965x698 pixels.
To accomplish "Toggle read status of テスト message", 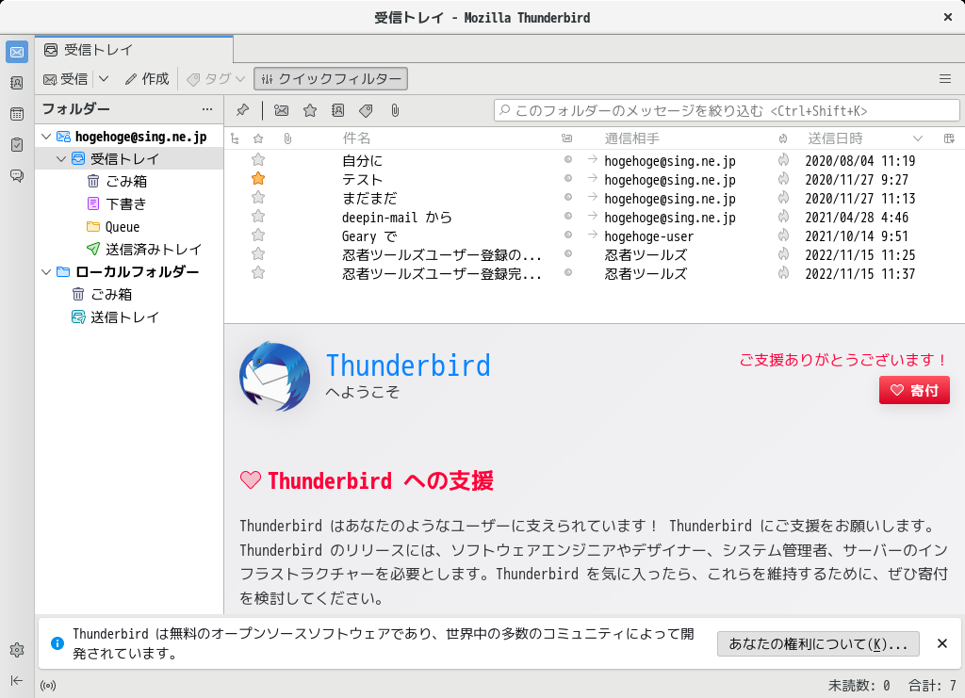I will [x=568, y=178].
